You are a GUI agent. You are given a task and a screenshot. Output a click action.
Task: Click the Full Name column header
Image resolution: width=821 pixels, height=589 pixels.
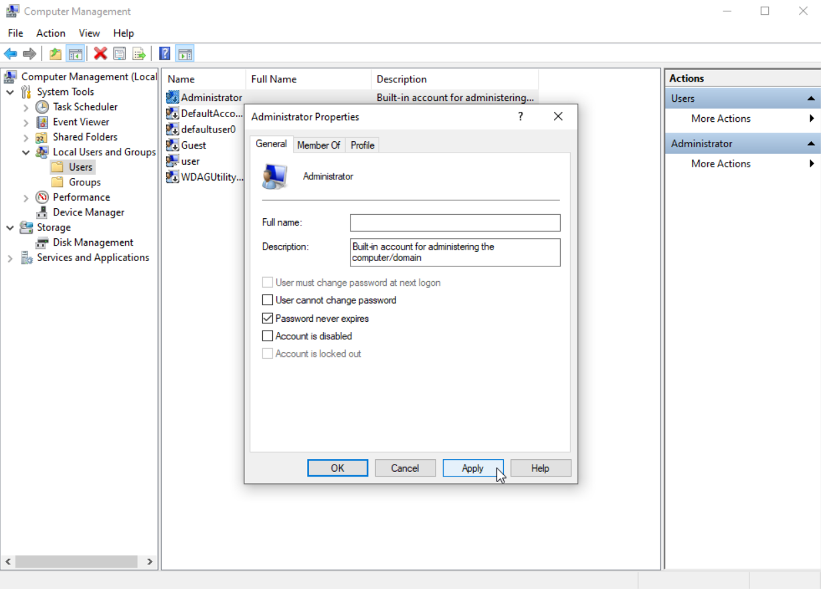pos(308,79)
